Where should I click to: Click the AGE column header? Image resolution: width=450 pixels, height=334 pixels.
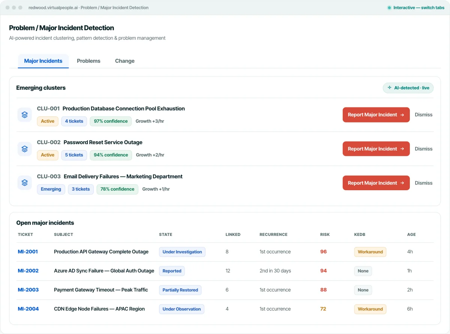coord(411,234)
